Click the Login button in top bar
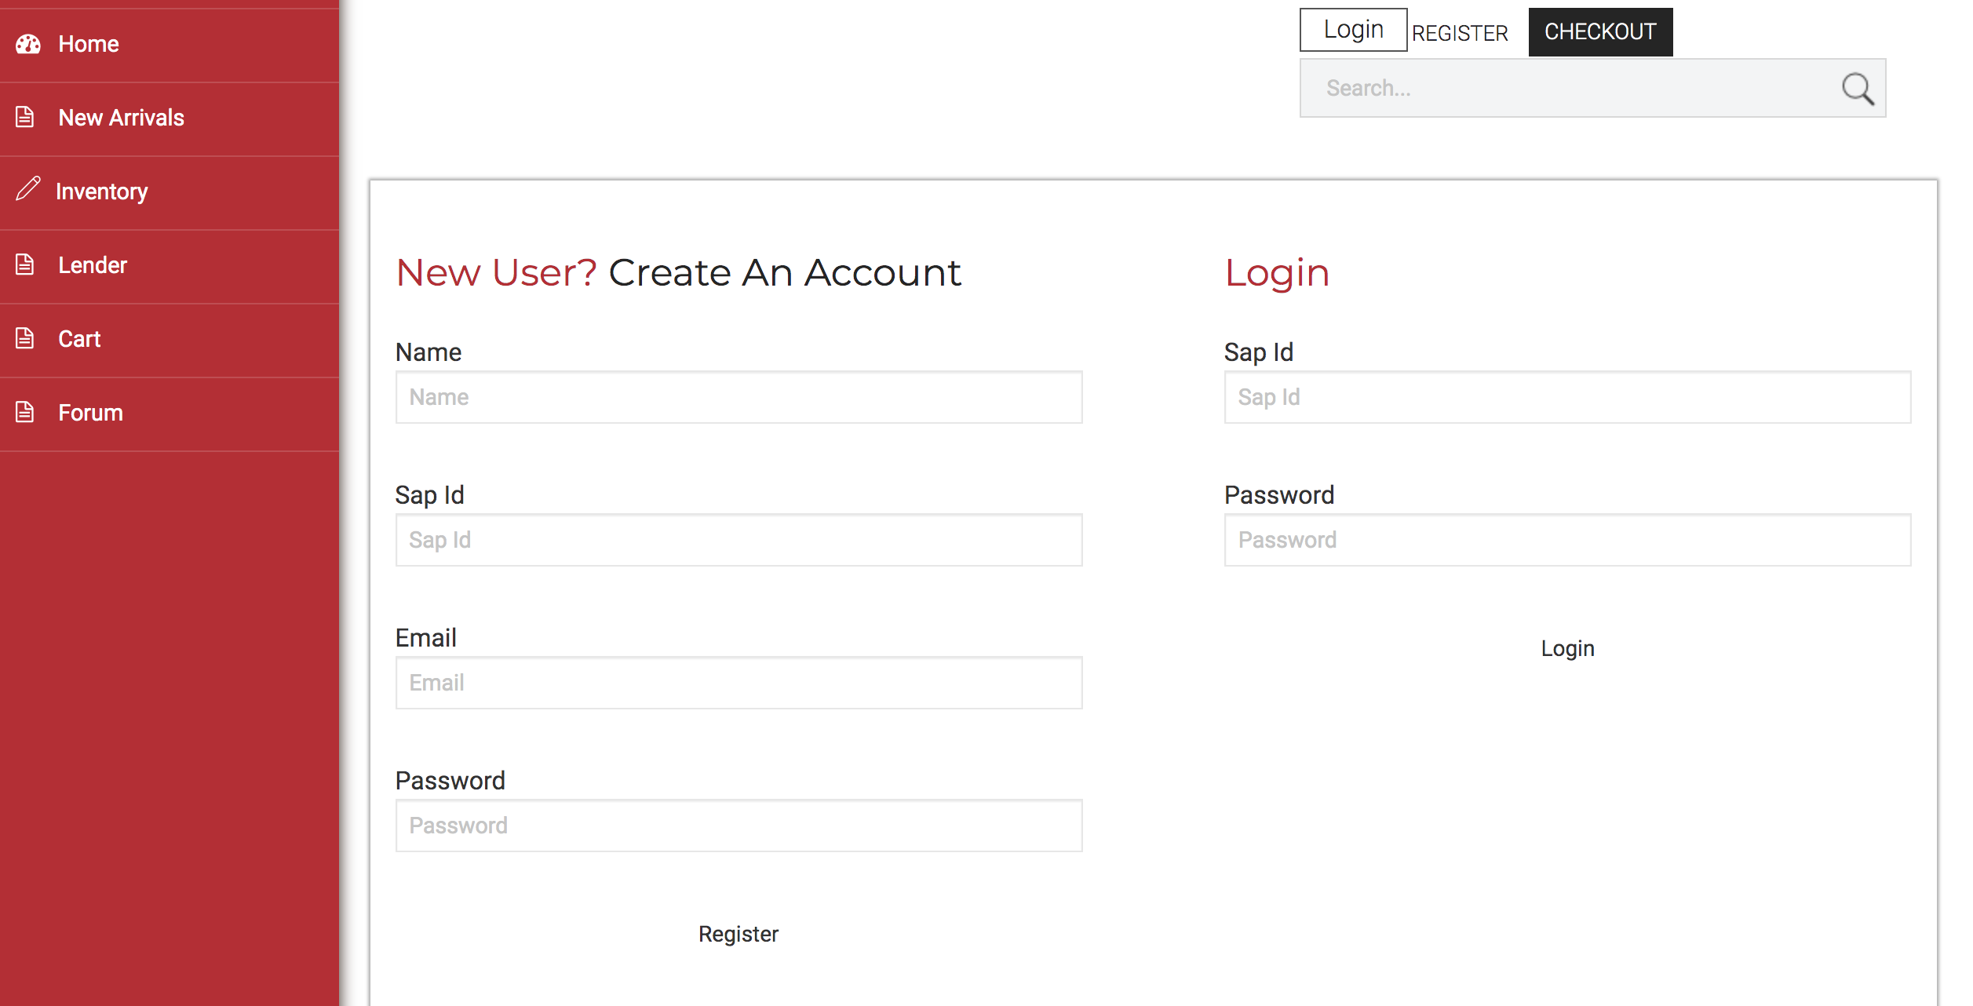Viewport: 1973px width, 1006px height. (1353, 30)
